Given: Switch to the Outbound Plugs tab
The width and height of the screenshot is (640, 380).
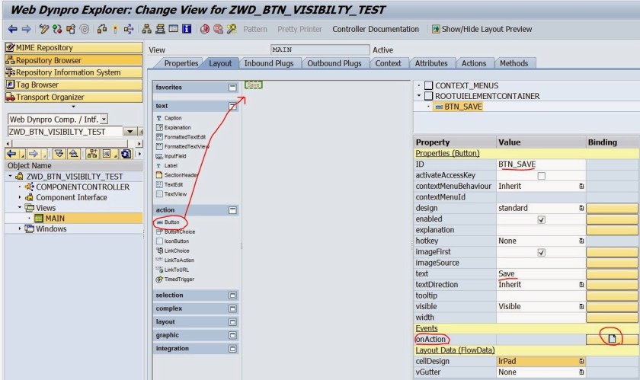Looking at the screenshot, I should pyautogui.click(x=334, y=63).
